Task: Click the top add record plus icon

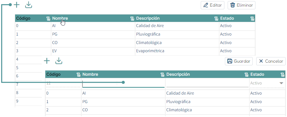Action: [x=17, y=5]
